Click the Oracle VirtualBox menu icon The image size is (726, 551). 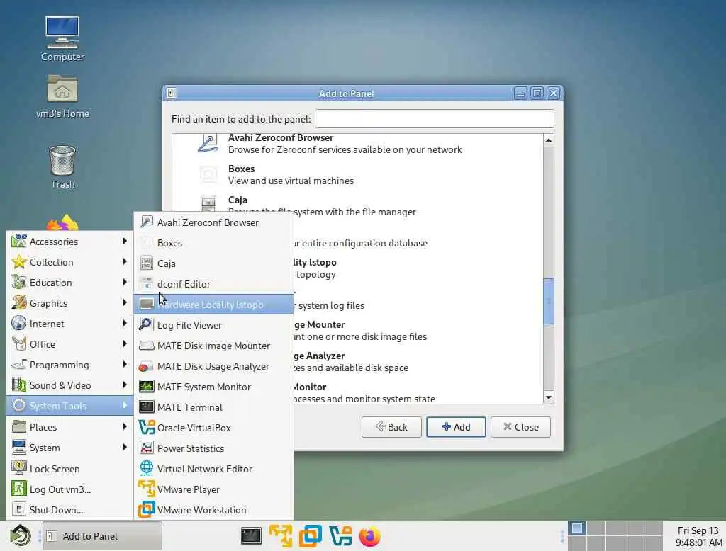[146, 428]
